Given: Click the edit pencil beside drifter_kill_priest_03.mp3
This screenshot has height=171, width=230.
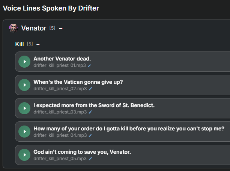Looking at the screenshot, I should (x=90, y=112).
